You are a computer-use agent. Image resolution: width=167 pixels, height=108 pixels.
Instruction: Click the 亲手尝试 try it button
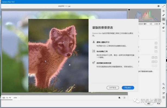(113, 88)
